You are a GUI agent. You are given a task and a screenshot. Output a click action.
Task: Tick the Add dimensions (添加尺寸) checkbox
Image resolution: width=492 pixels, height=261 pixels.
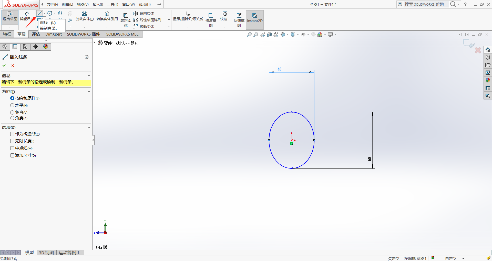click(12, 155)
